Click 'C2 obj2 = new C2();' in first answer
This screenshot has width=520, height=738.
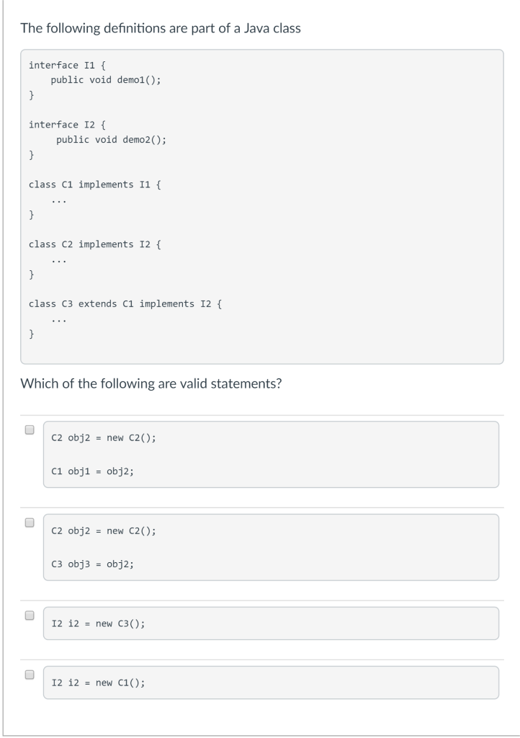[104, 437]
